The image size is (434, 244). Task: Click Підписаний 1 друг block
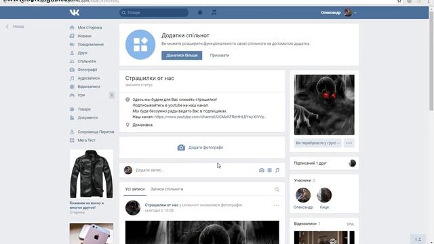(x=324, y=163)
